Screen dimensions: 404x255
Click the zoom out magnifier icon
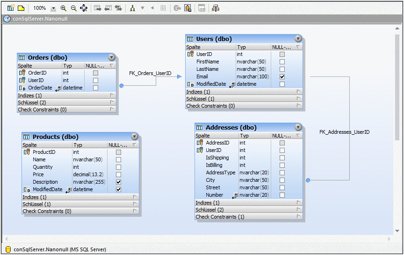click(x=74, y=8)
